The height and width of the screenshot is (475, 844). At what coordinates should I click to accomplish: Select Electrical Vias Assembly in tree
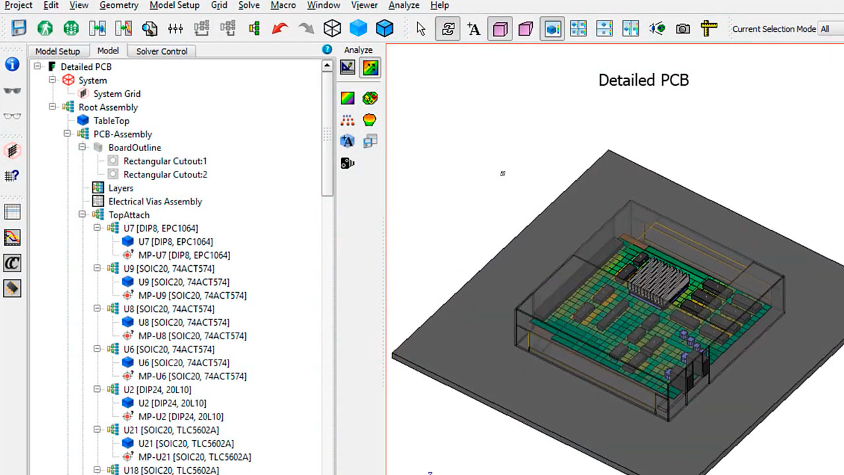pos(155,201)
